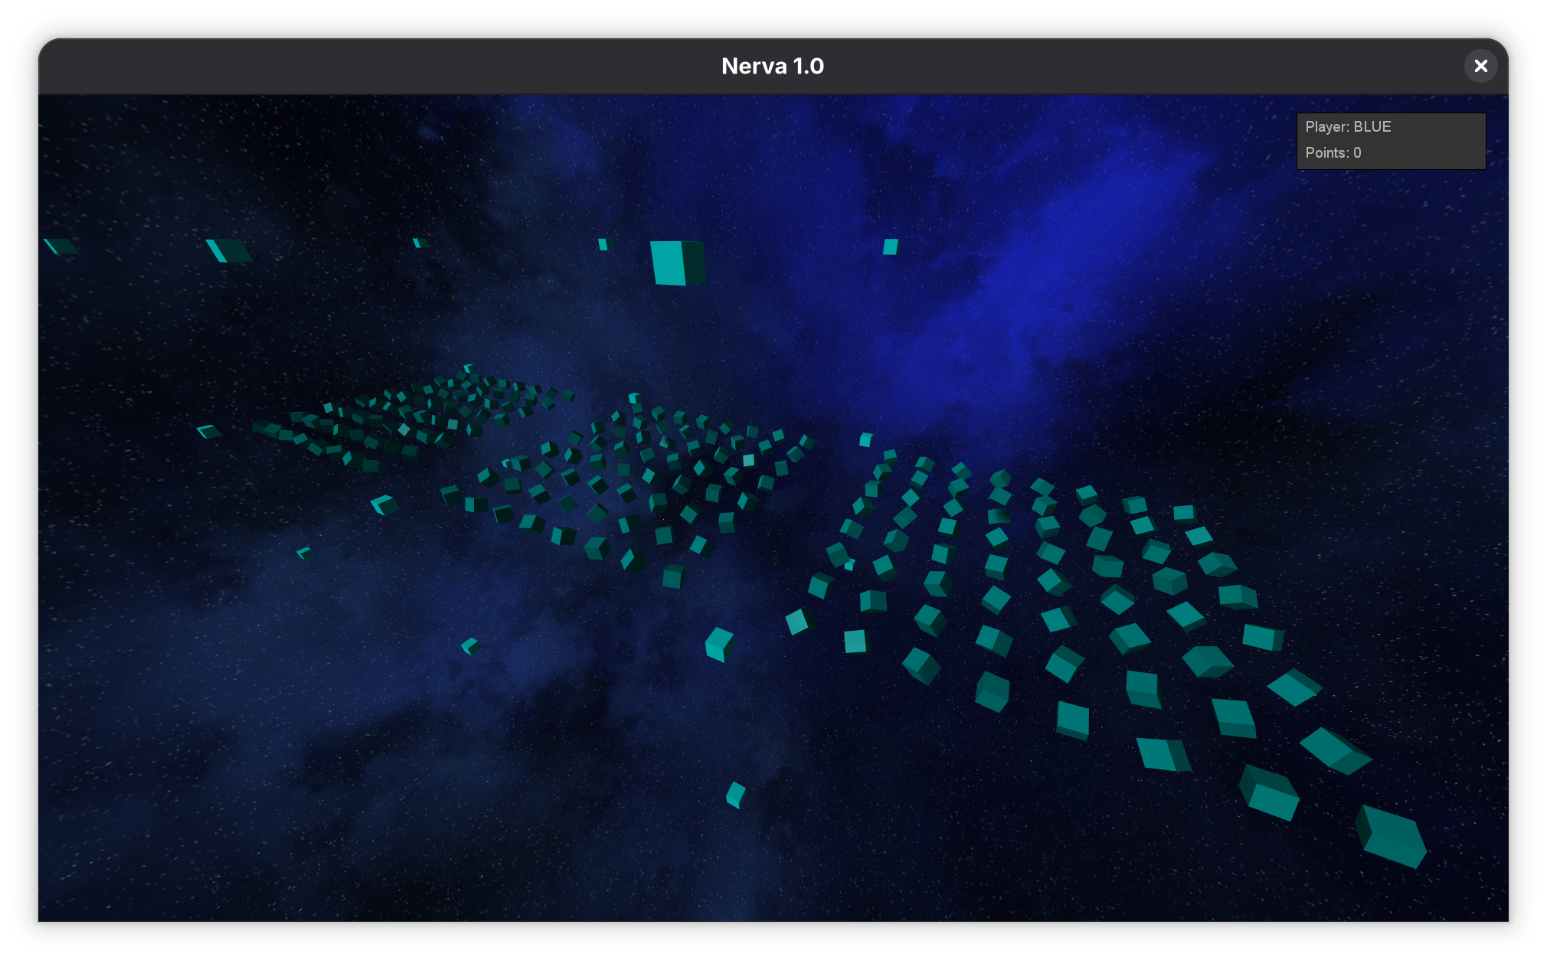Screen dimensions: 1547x960
Task: Click the large teal cube floating at top center
Action: point(677,263)
